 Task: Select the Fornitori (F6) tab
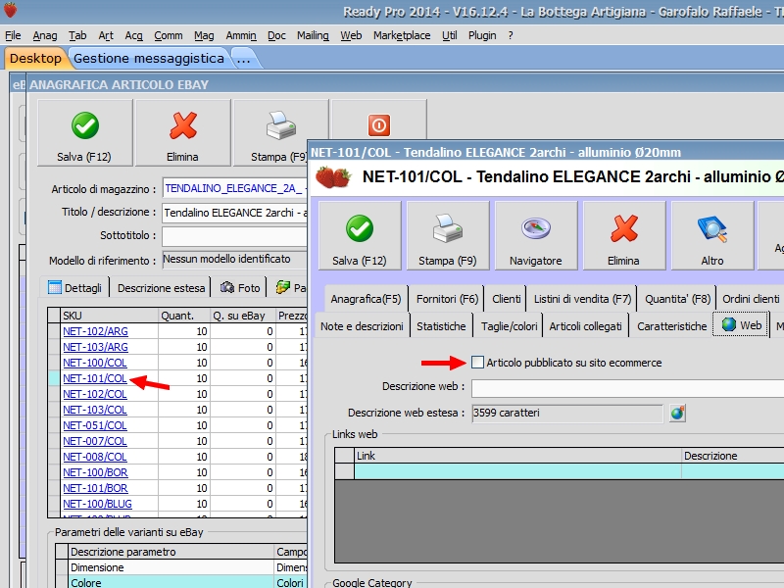tap(447, 299)
